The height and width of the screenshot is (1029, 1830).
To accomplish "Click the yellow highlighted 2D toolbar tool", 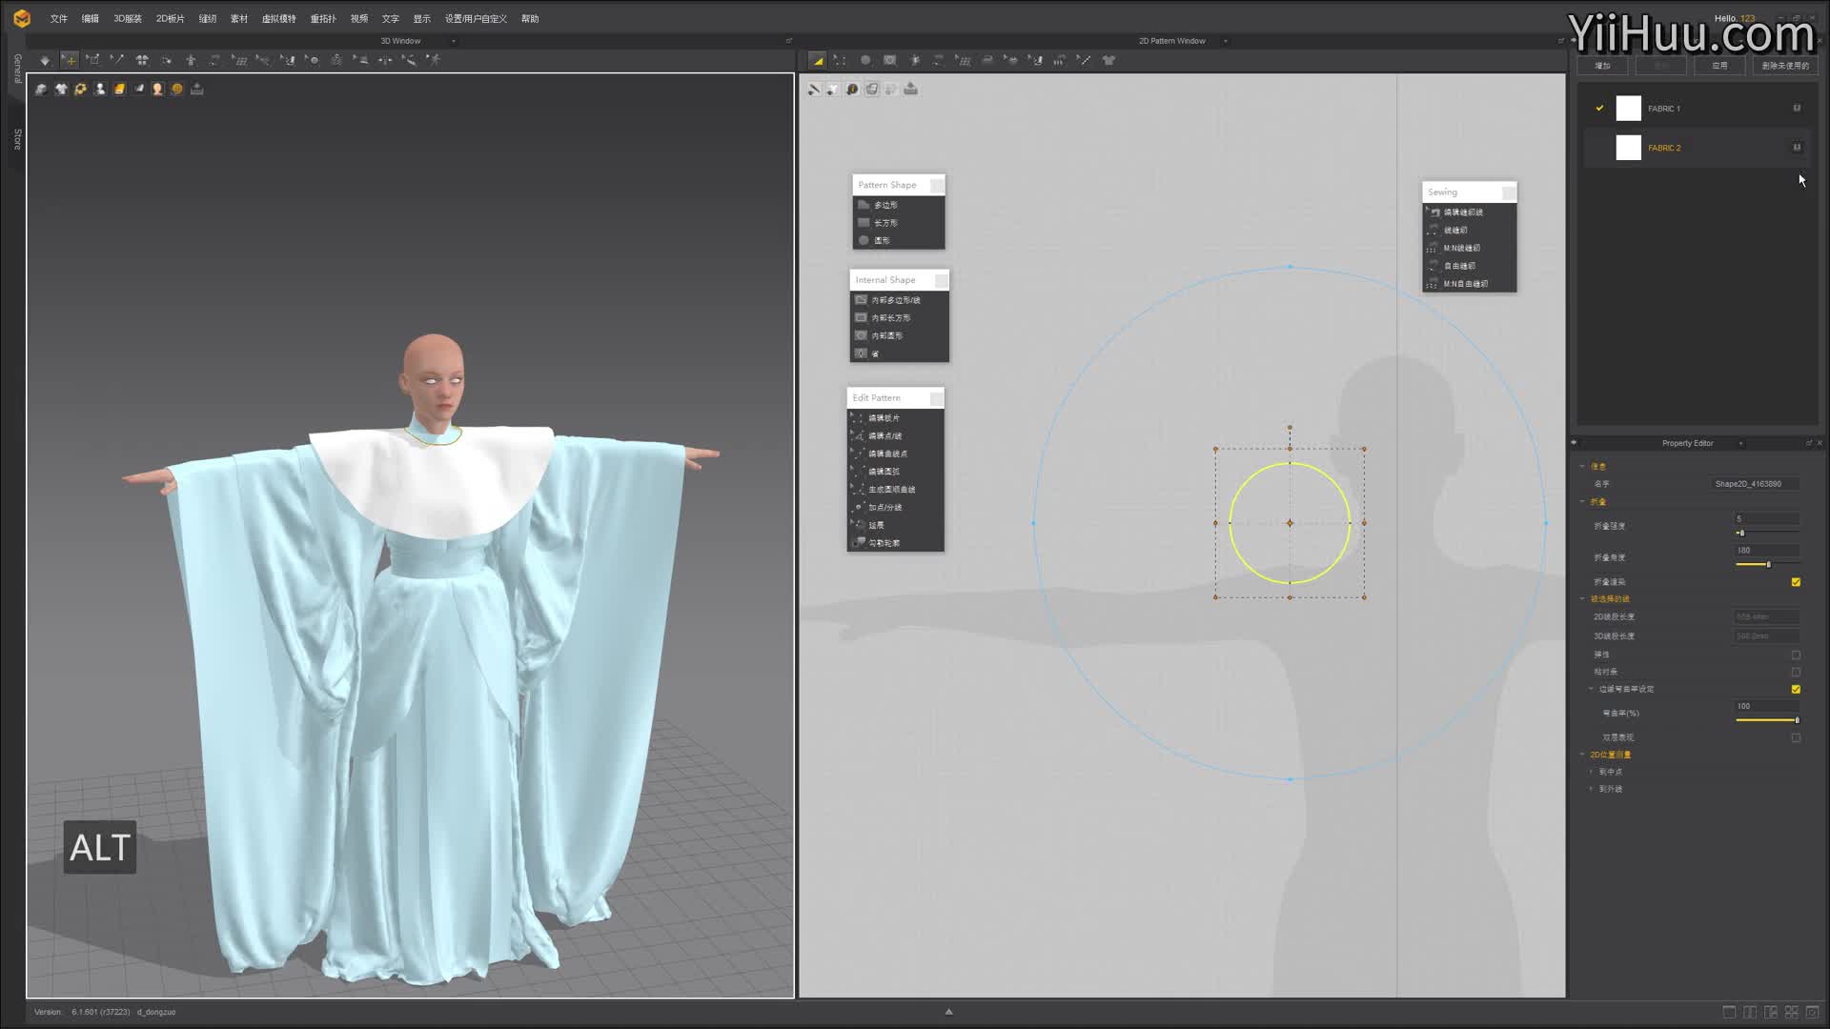I will click(818, 60).
